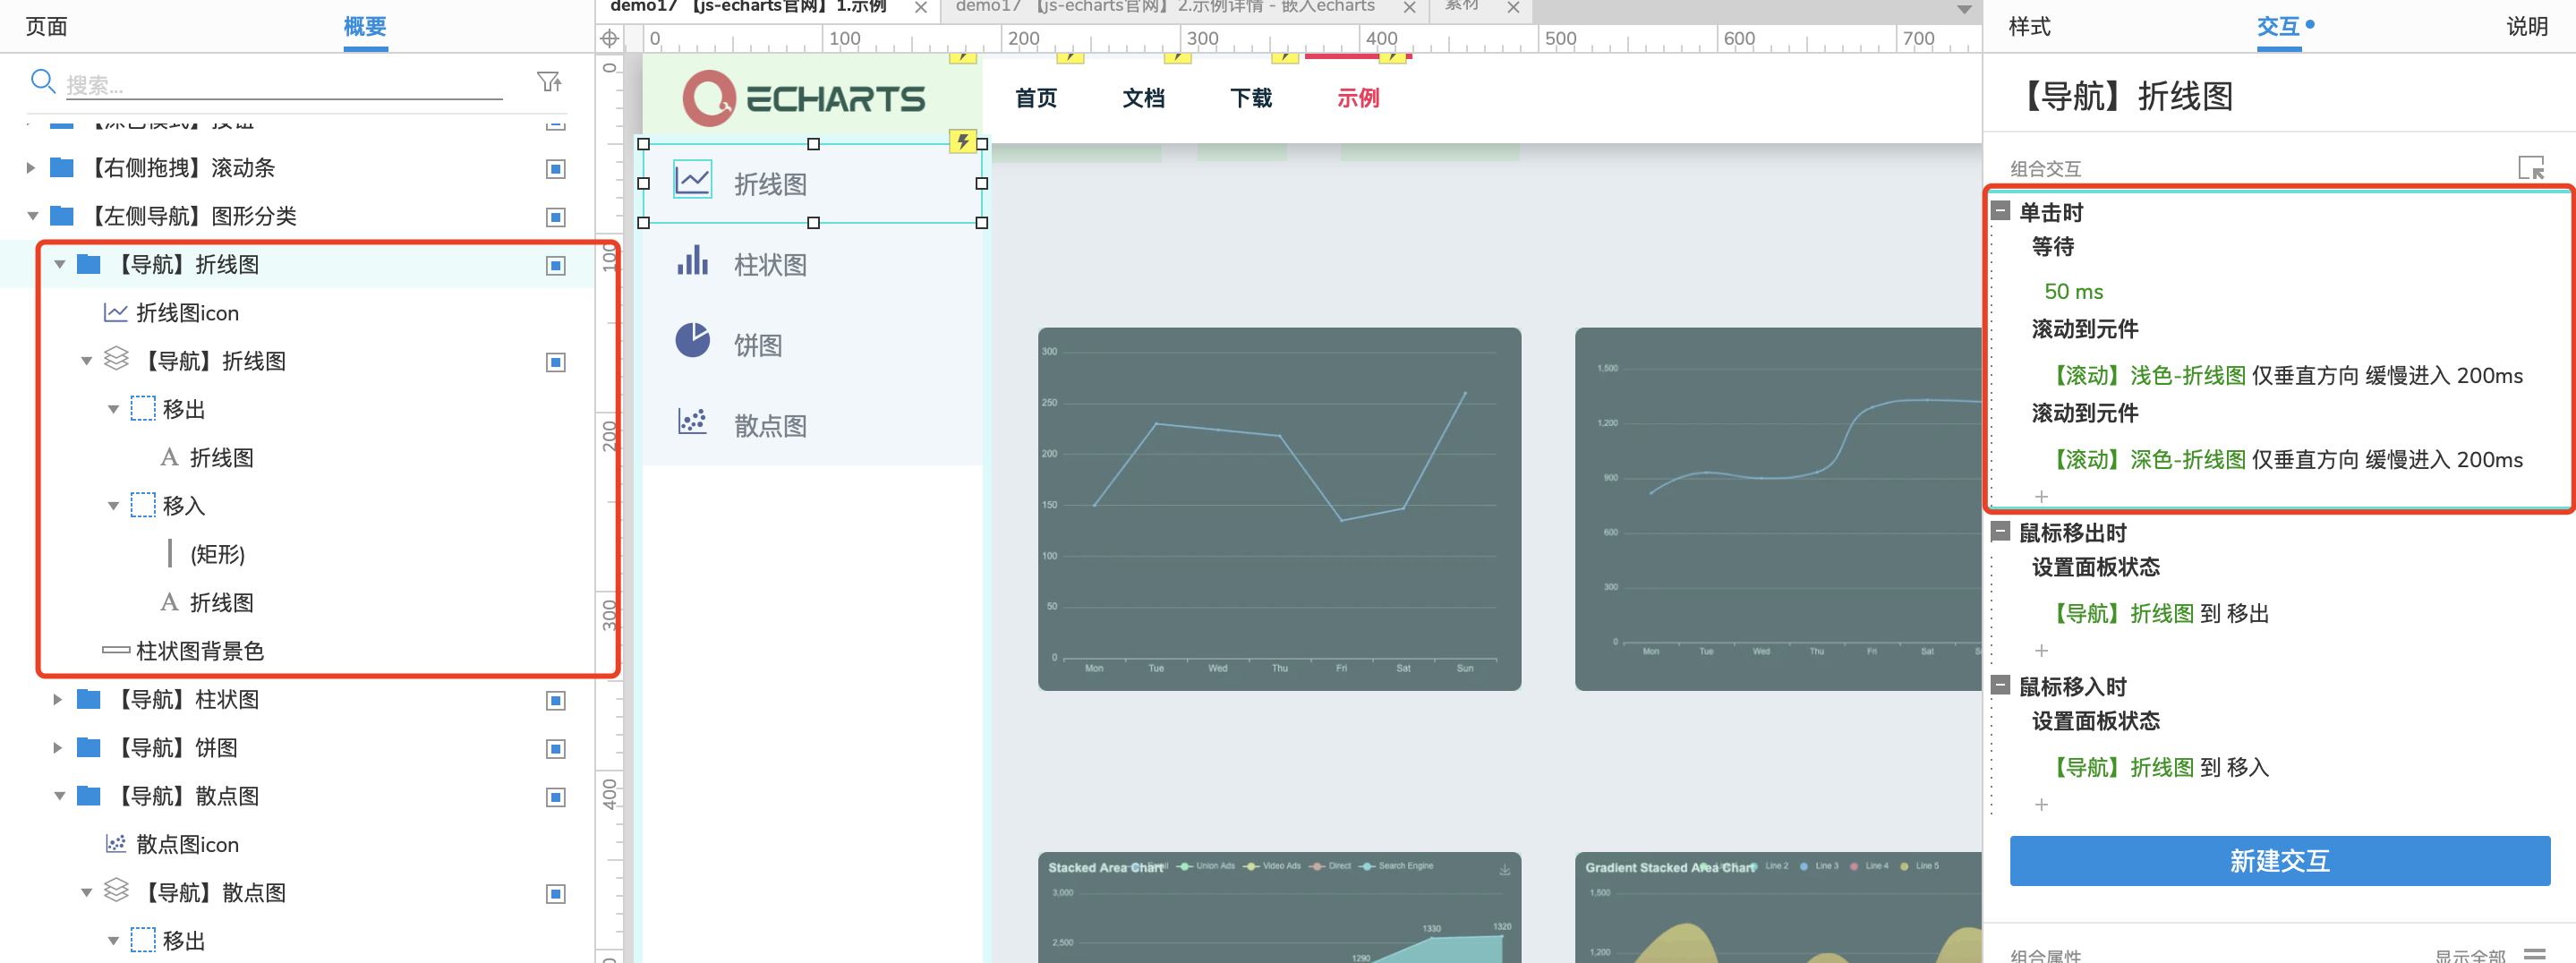Image resolution: width=2576 pixels, height=963 pixels.
Task: Click 文档 in the canvas navigation
Action: [x=1143, y=98]
